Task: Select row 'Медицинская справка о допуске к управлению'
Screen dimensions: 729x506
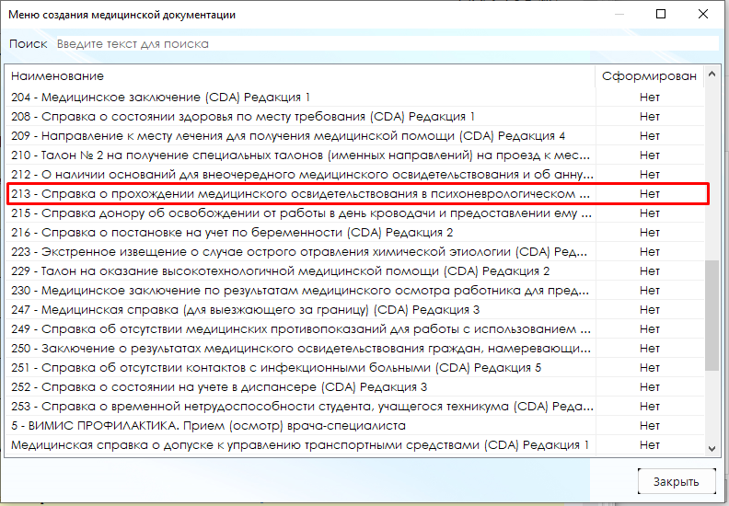Action: coord(355,445)
